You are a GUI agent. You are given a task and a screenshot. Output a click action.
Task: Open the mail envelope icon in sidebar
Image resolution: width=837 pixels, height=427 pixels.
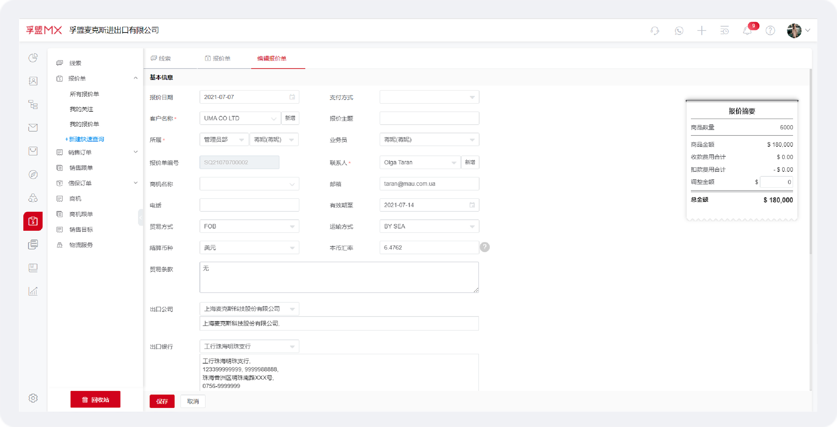click(x=33, y=127)
